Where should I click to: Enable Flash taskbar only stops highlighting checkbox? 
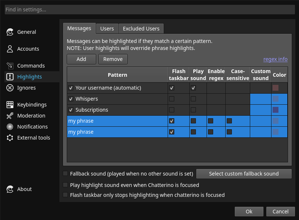click(x=65, y=195)
